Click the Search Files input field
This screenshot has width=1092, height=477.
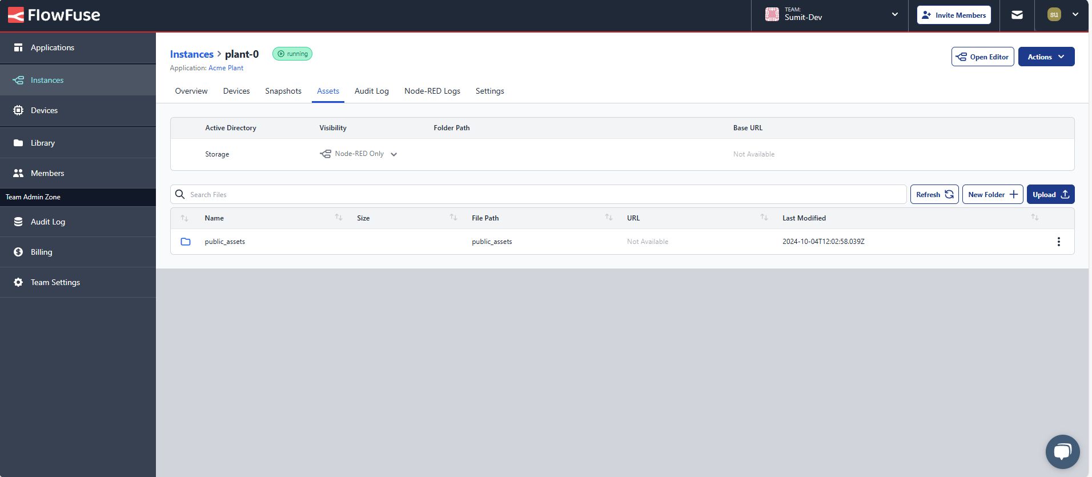(538, 194)
